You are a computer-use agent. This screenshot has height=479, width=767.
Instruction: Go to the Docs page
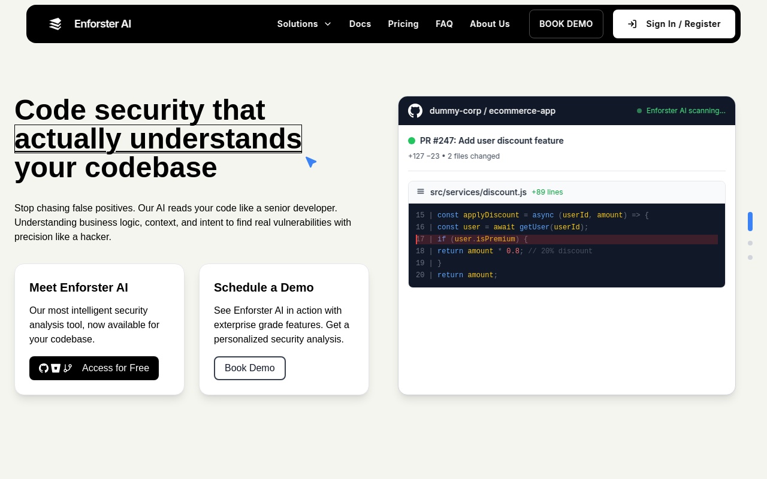click(360, 24)
